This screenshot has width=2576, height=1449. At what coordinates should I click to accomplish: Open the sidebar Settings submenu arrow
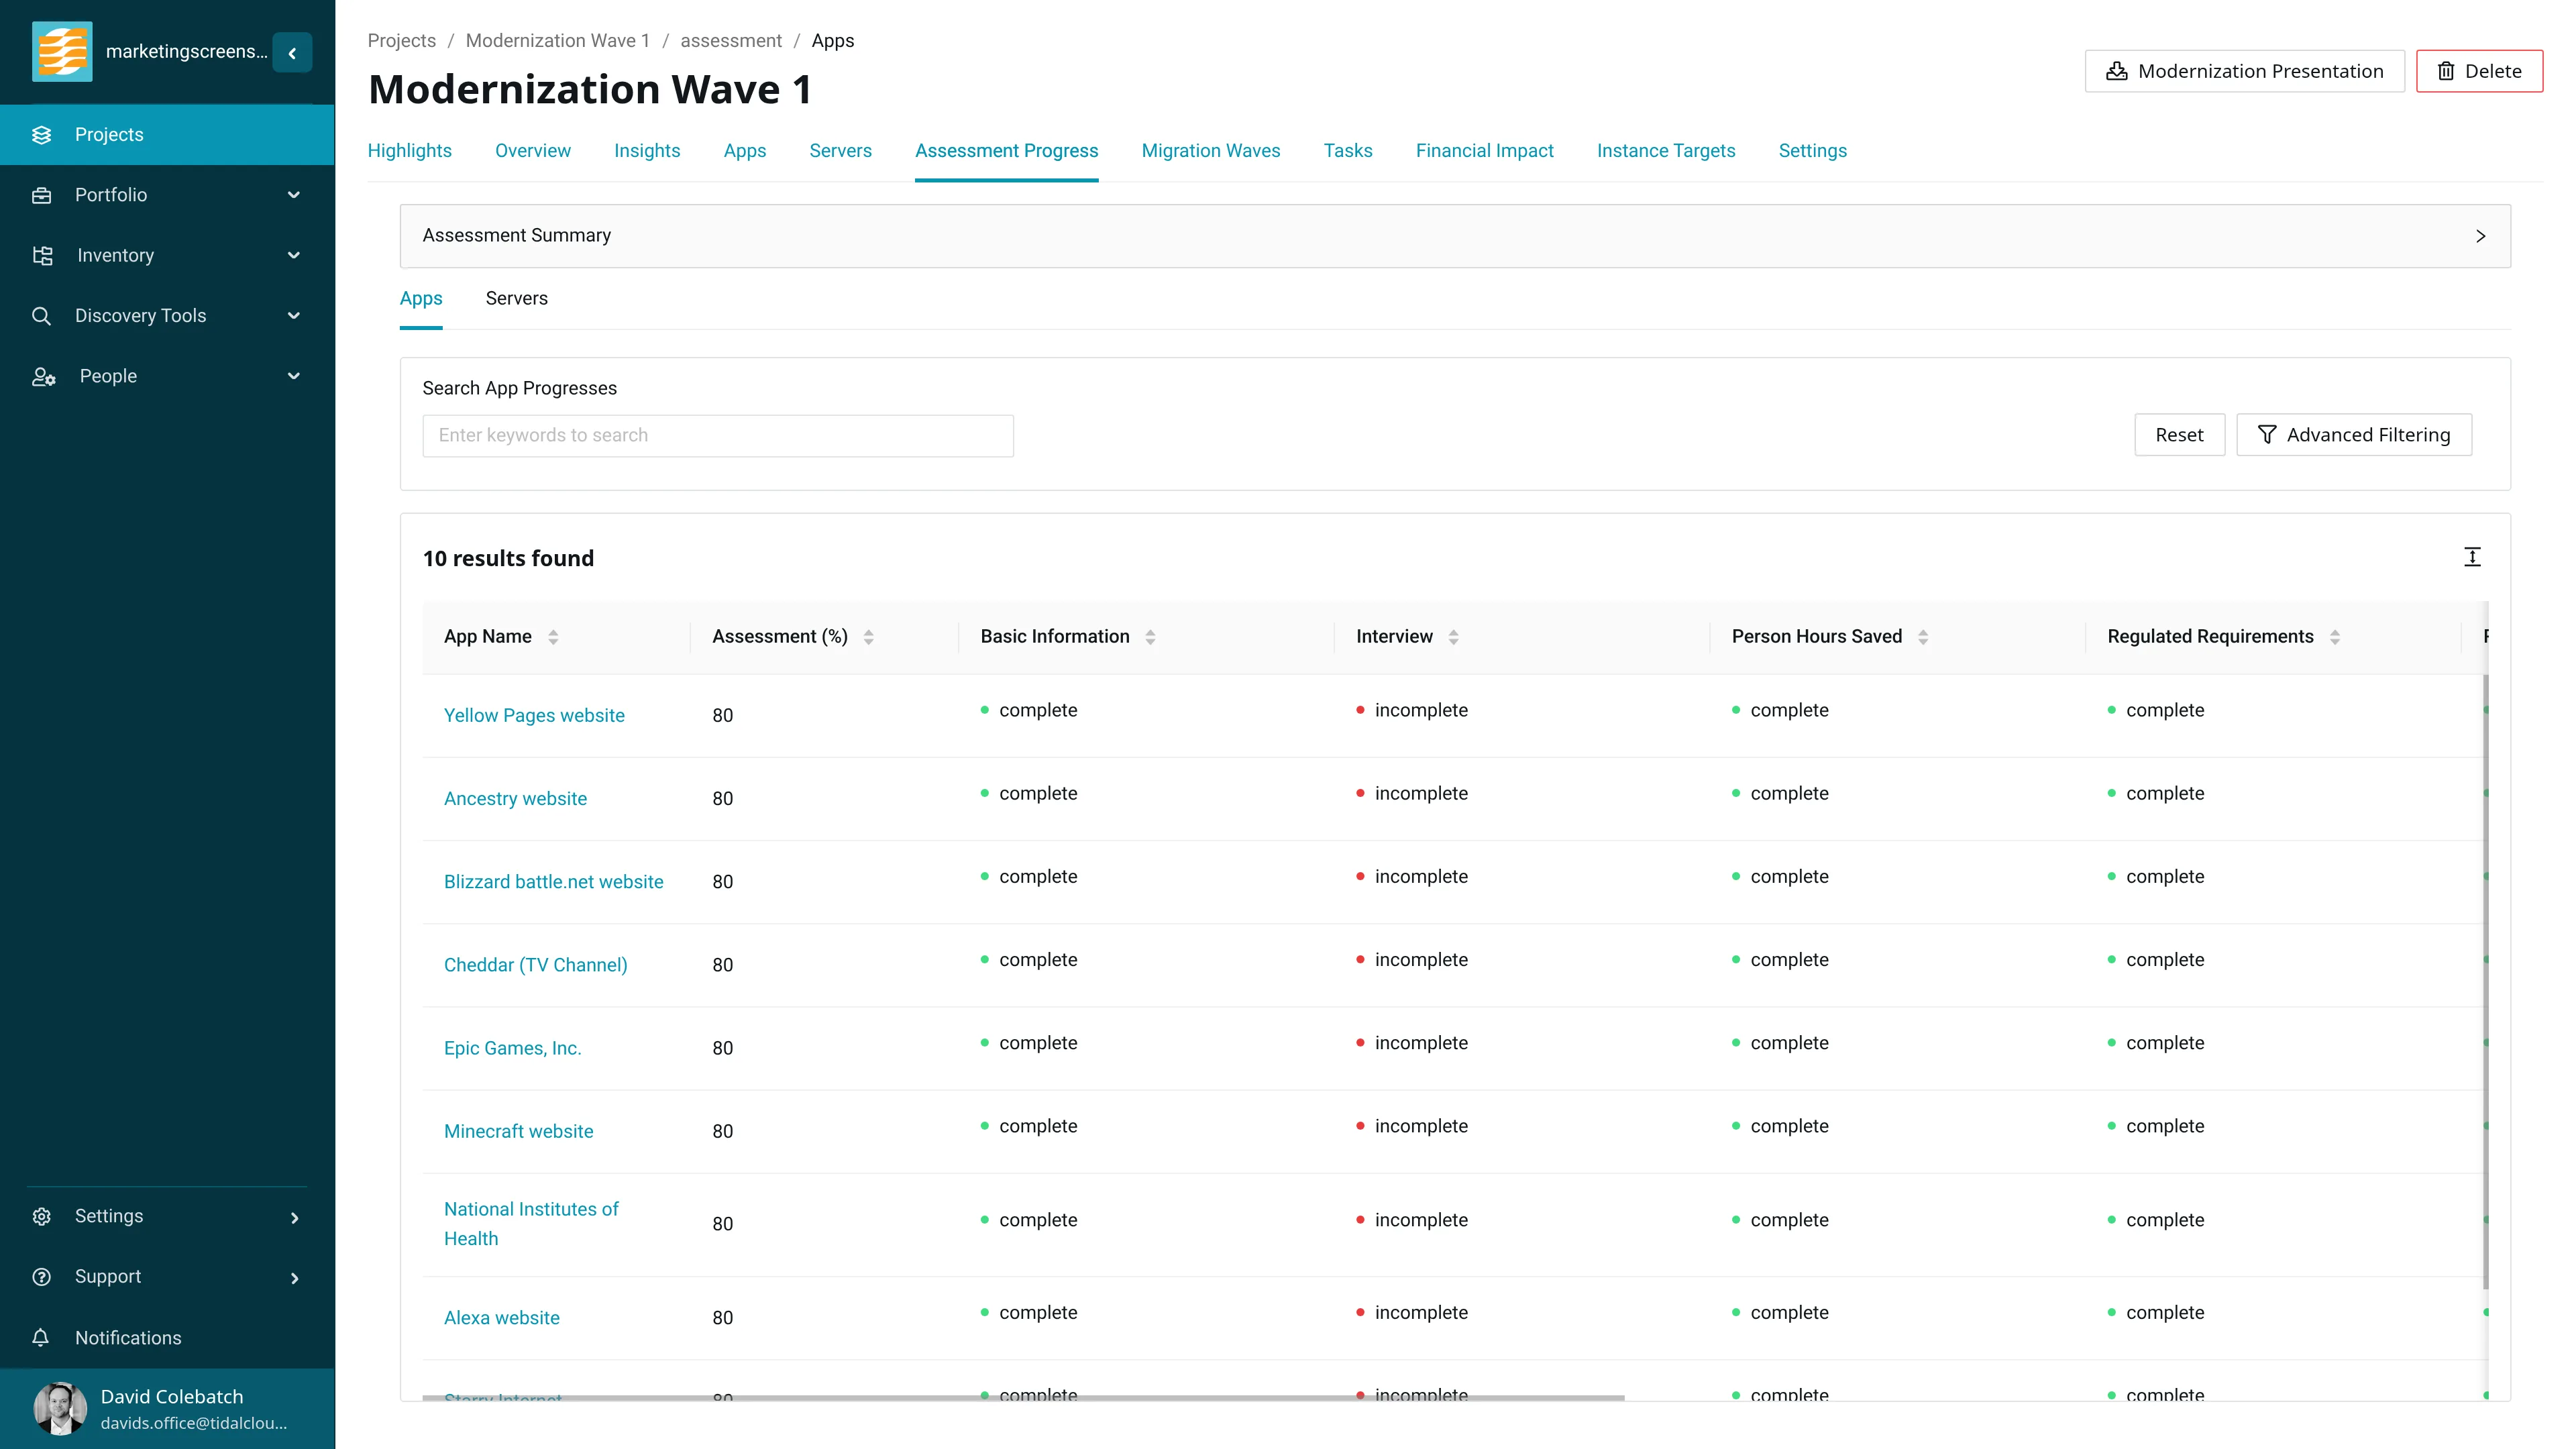[x=295, y=1218]
